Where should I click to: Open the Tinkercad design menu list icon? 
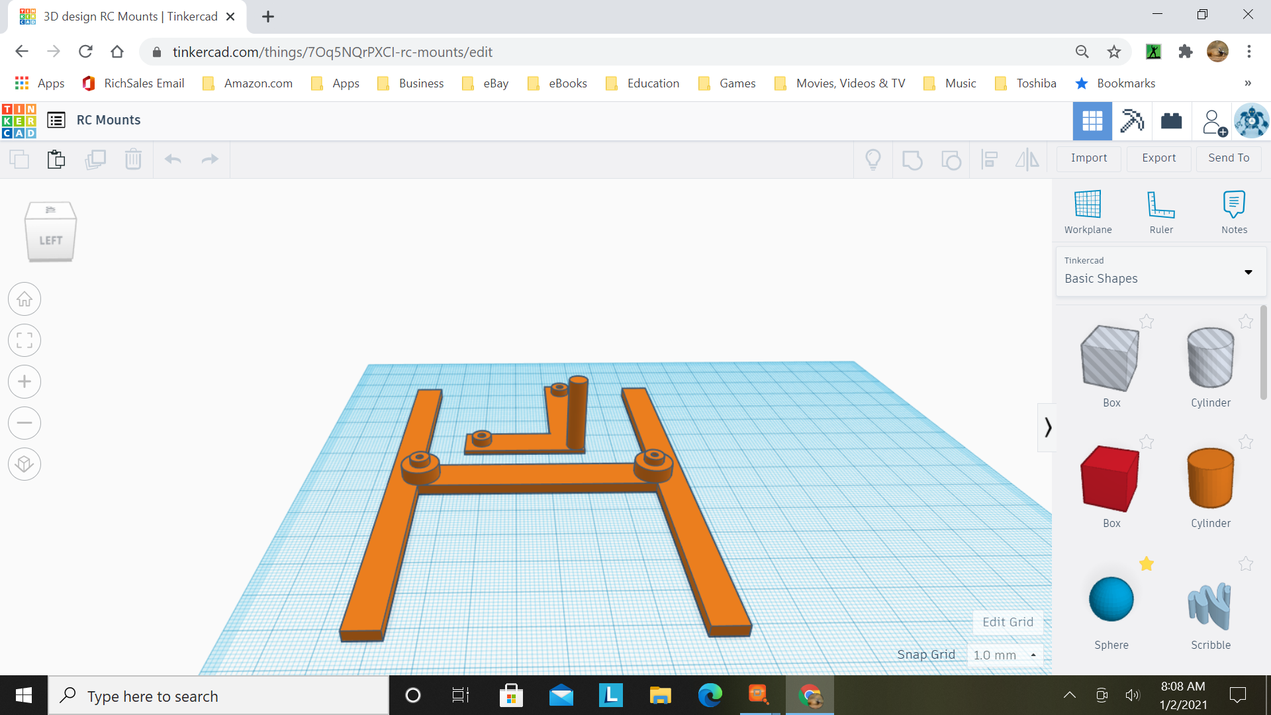[56, 120]
